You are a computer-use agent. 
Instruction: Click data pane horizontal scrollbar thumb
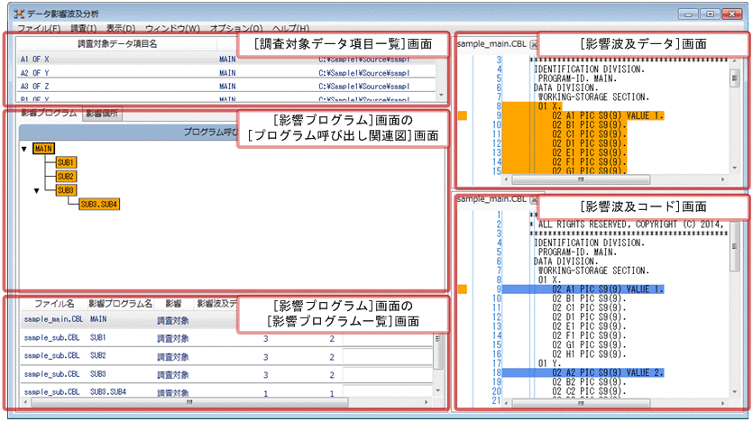pos(581,179)
